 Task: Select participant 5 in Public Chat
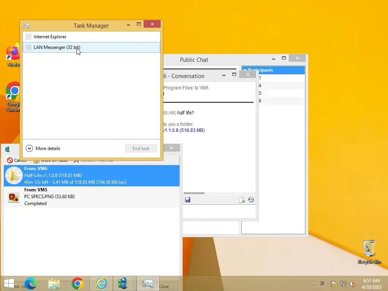pyautogui.click(x=282, y=93)
